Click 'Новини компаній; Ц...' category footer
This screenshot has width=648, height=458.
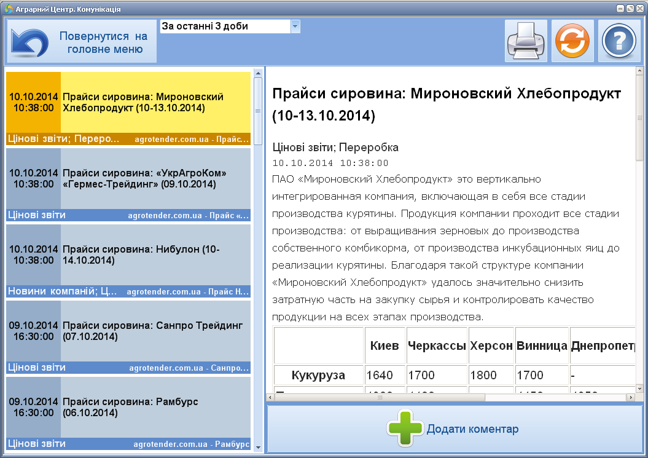pyautogui.click(x=63, y=291)
